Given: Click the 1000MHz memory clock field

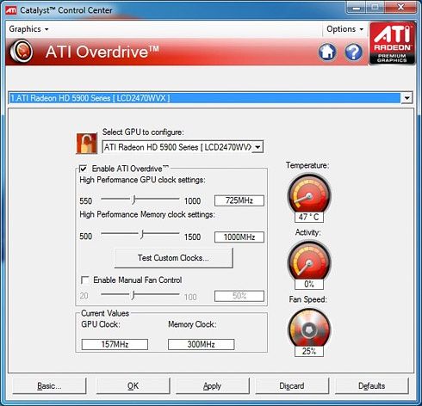Looking at the screenshot, I should coord(239,237).
